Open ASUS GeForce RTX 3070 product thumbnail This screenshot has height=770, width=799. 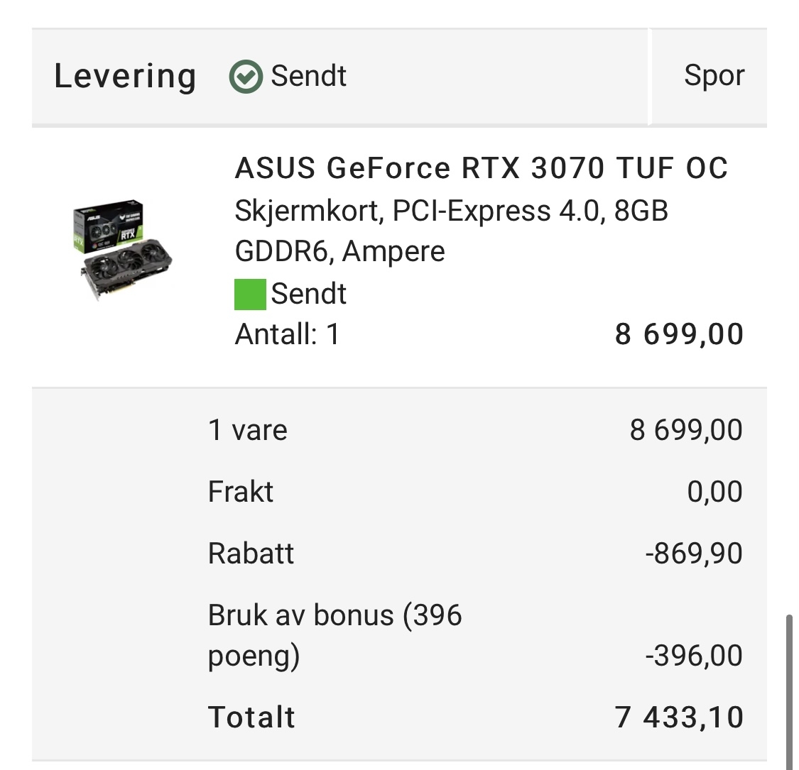(x=123, y=251)
